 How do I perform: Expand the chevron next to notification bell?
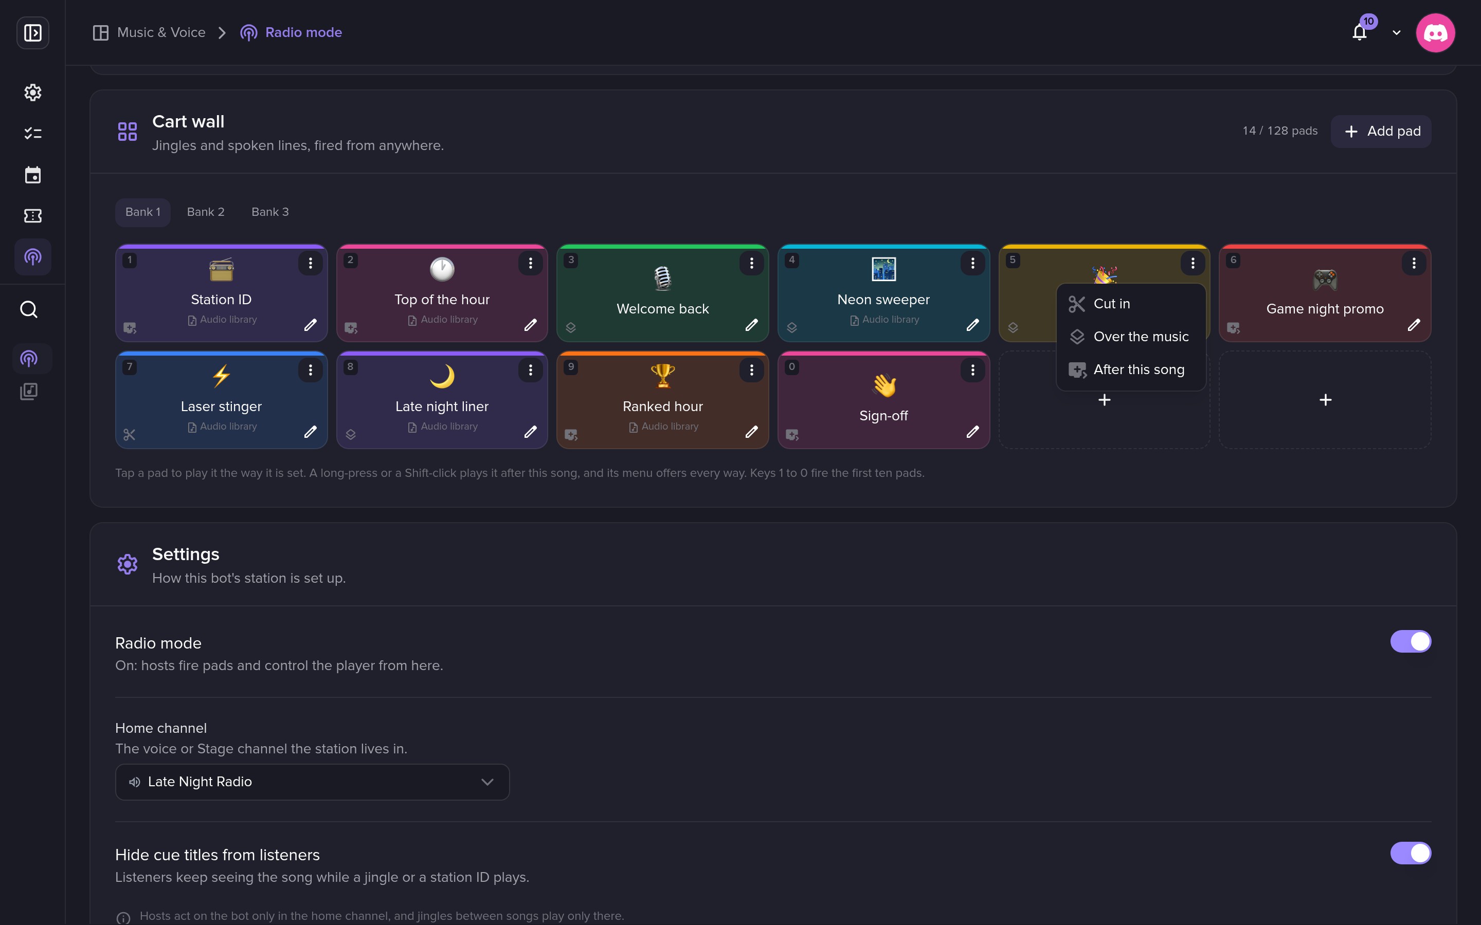point(1397,33)
